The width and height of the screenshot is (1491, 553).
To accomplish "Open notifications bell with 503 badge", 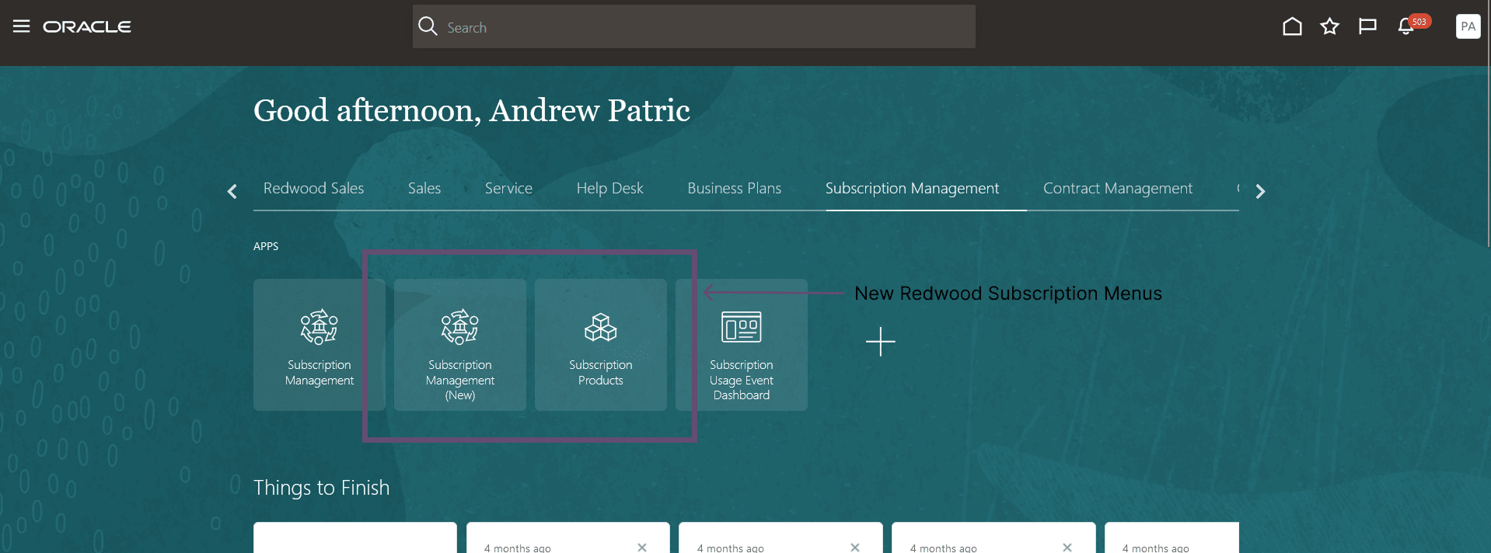I will [x=1407, y=26].
